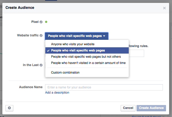Pick "People who visit specific web pages but not others"
Viewport: 172px width, 117px height.
click(86, 56)
